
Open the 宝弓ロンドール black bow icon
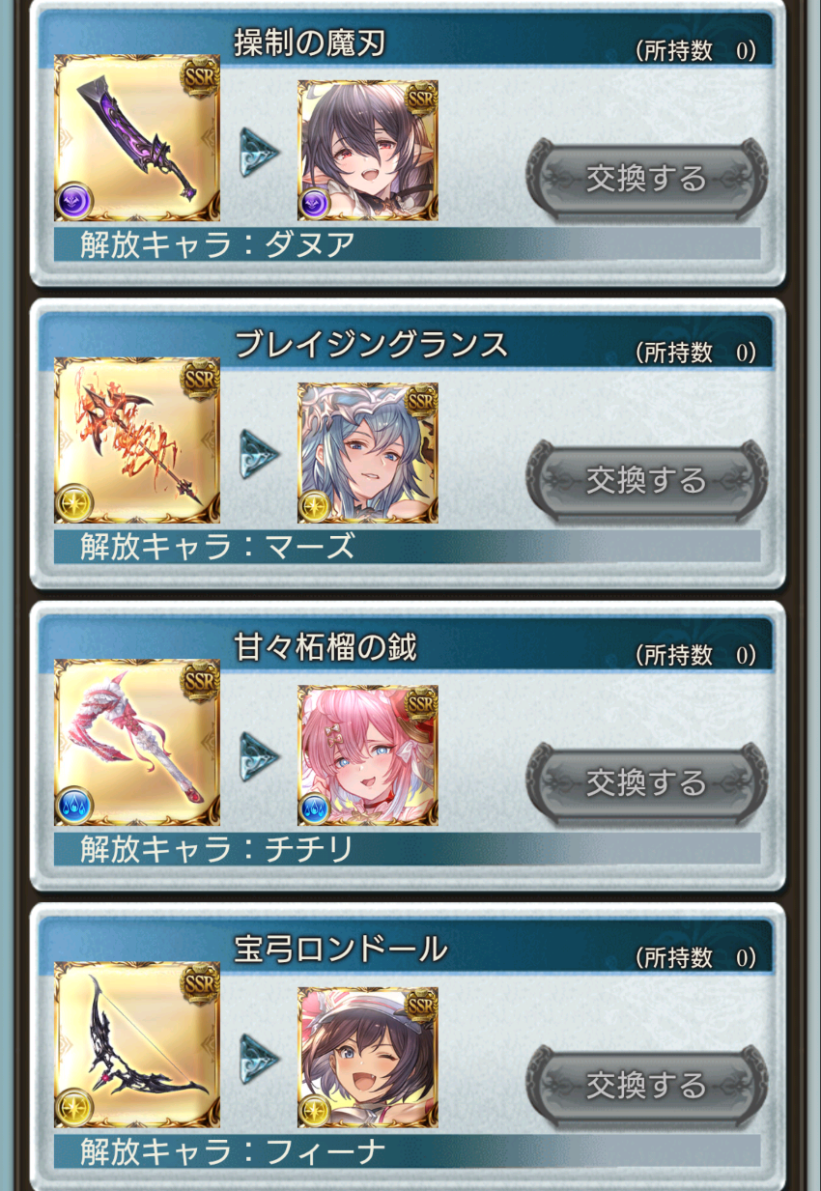pyautogui.click(x=137, y=1045)
